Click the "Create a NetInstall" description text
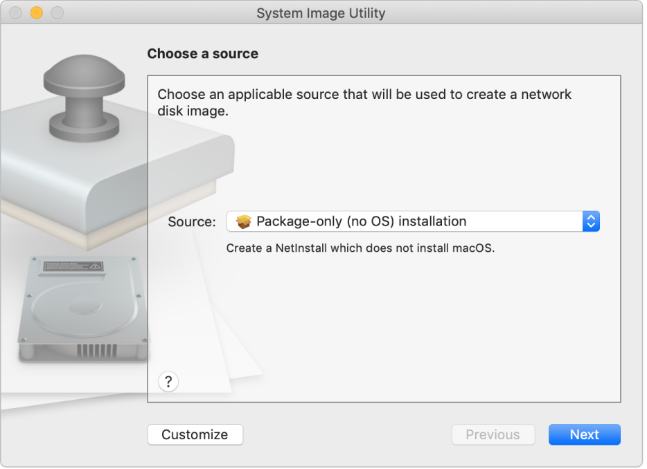The image size is (647, 469). point(360,248)
